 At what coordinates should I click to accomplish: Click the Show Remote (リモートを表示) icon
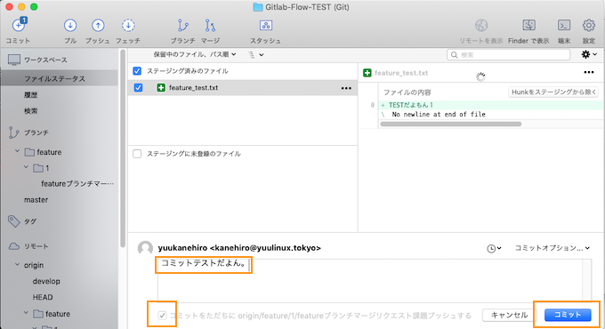pyautogui.click(x=481, y=26)
